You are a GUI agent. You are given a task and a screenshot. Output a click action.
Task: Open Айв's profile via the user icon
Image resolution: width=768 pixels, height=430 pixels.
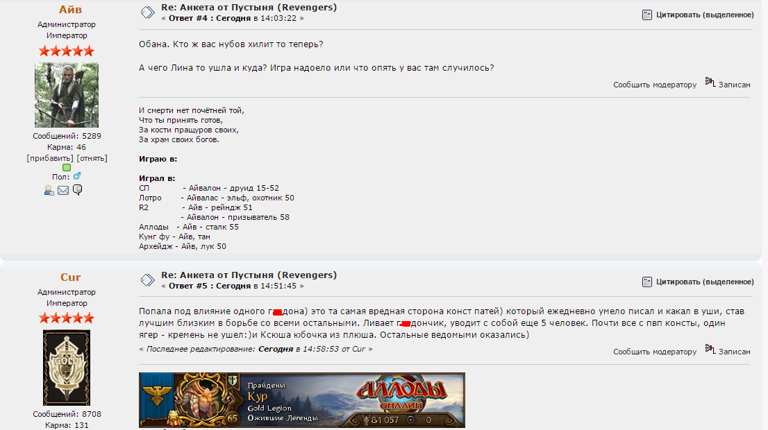tap(49, 190)
